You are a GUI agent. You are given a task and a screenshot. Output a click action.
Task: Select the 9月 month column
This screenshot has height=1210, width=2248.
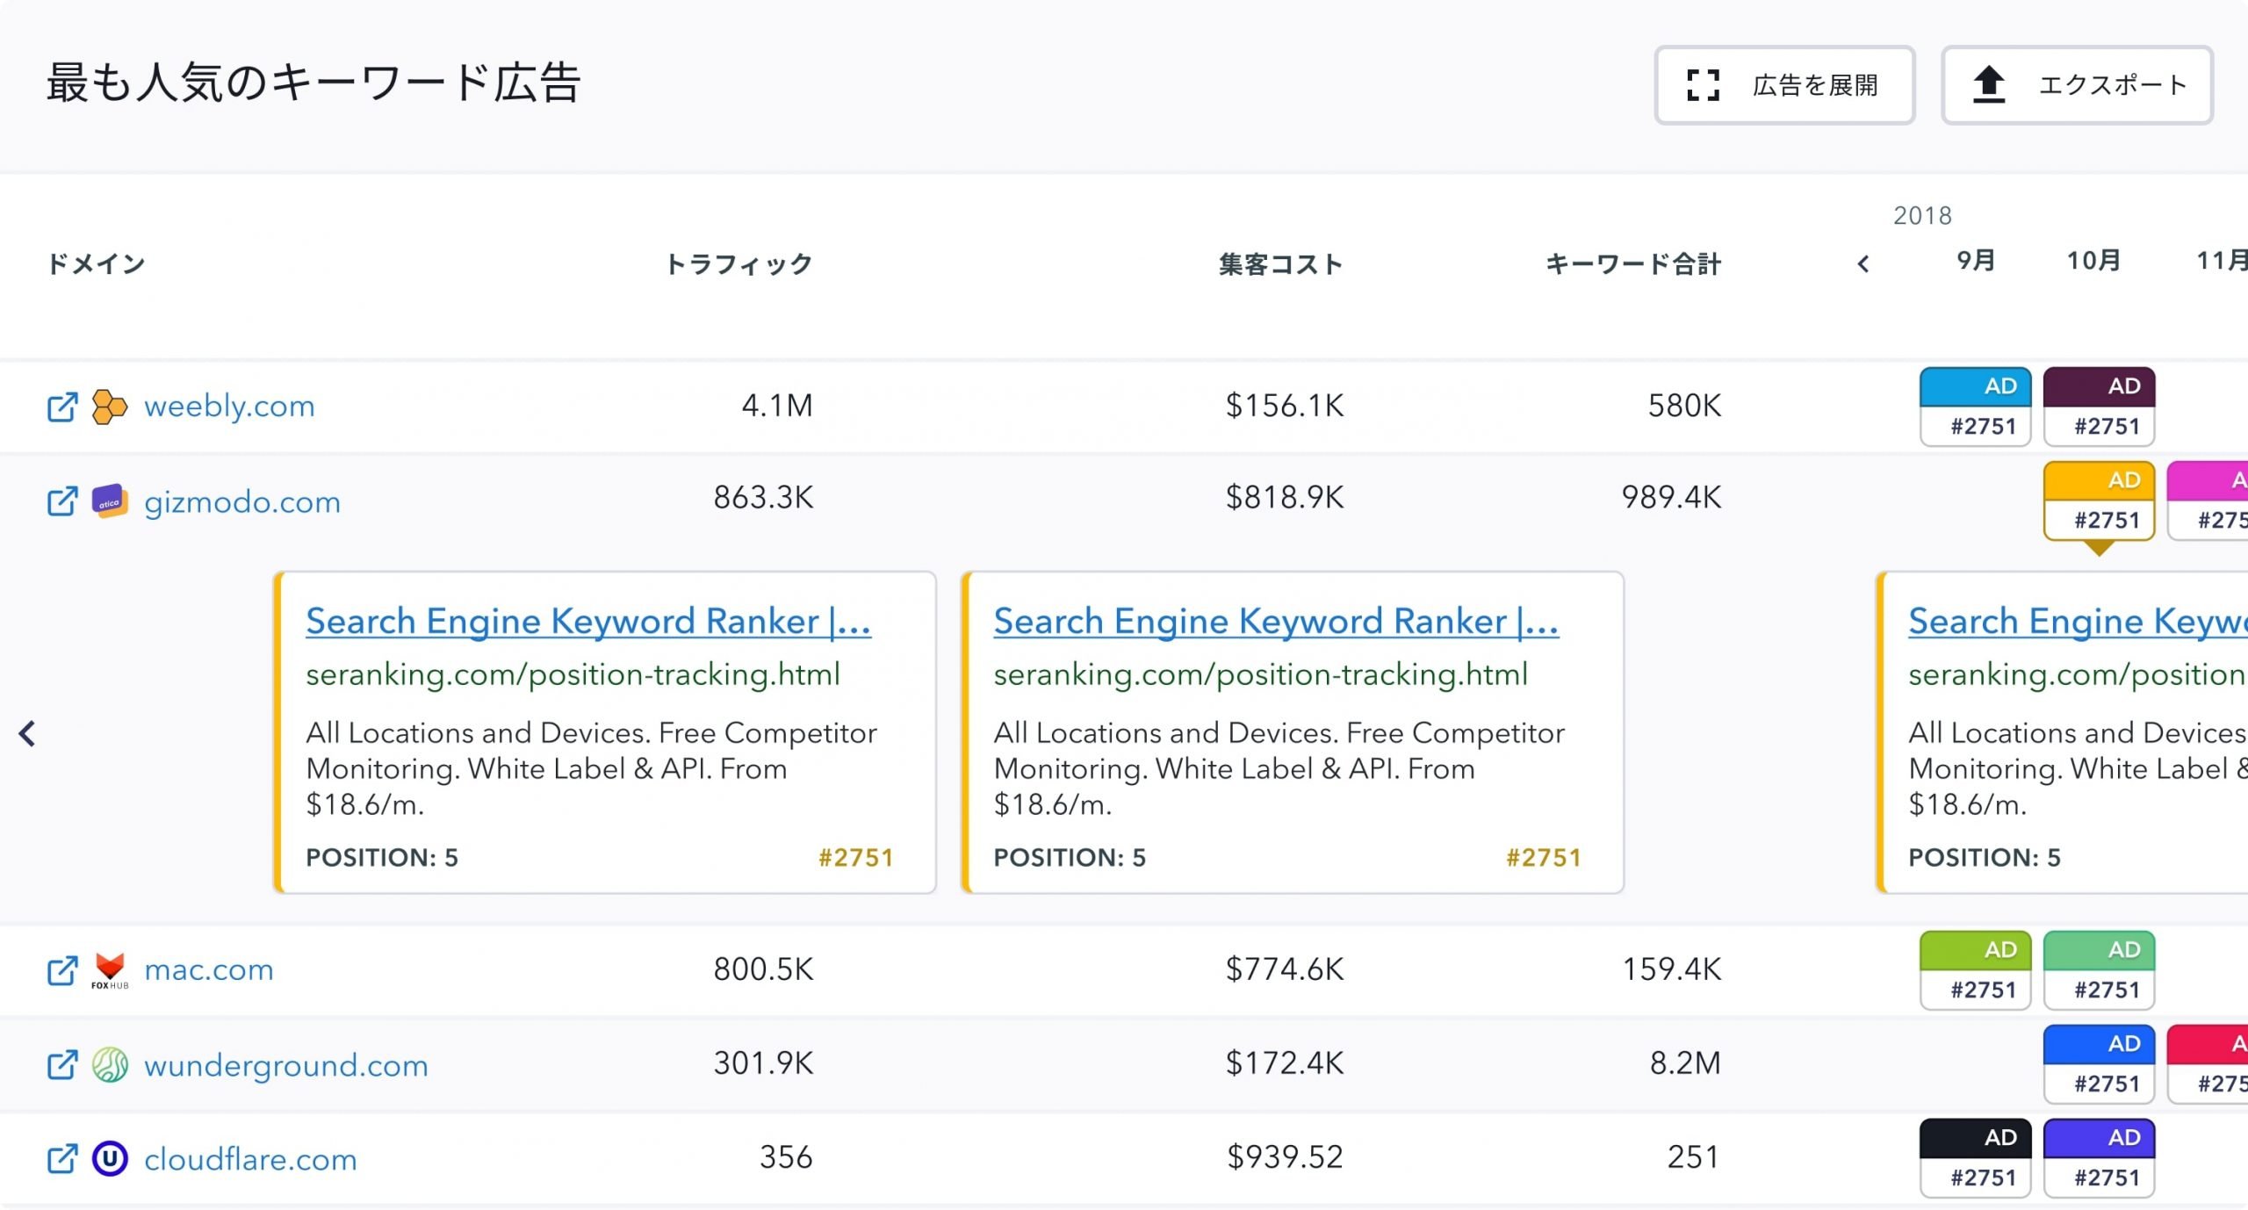pyautogui.click(x=1977, y=260)
